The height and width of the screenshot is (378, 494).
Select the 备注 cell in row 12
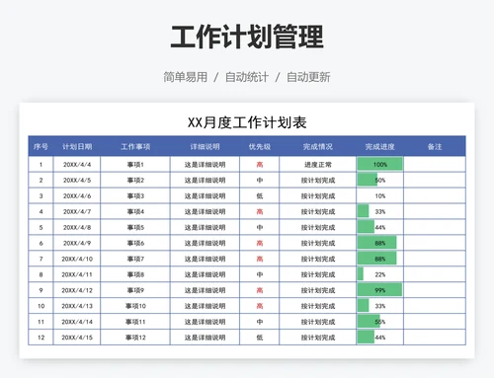pyautogui.click(x=435, y=338)
